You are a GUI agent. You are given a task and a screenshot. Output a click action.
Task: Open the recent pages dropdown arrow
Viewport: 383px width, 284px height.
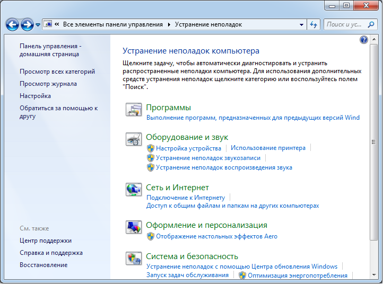point(38,25)
